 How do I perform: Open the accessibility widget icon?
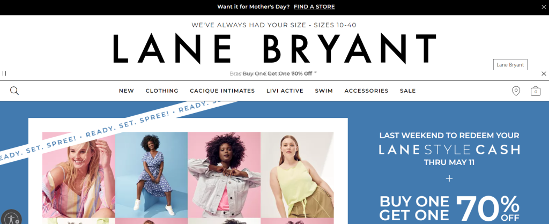point(11,219)
